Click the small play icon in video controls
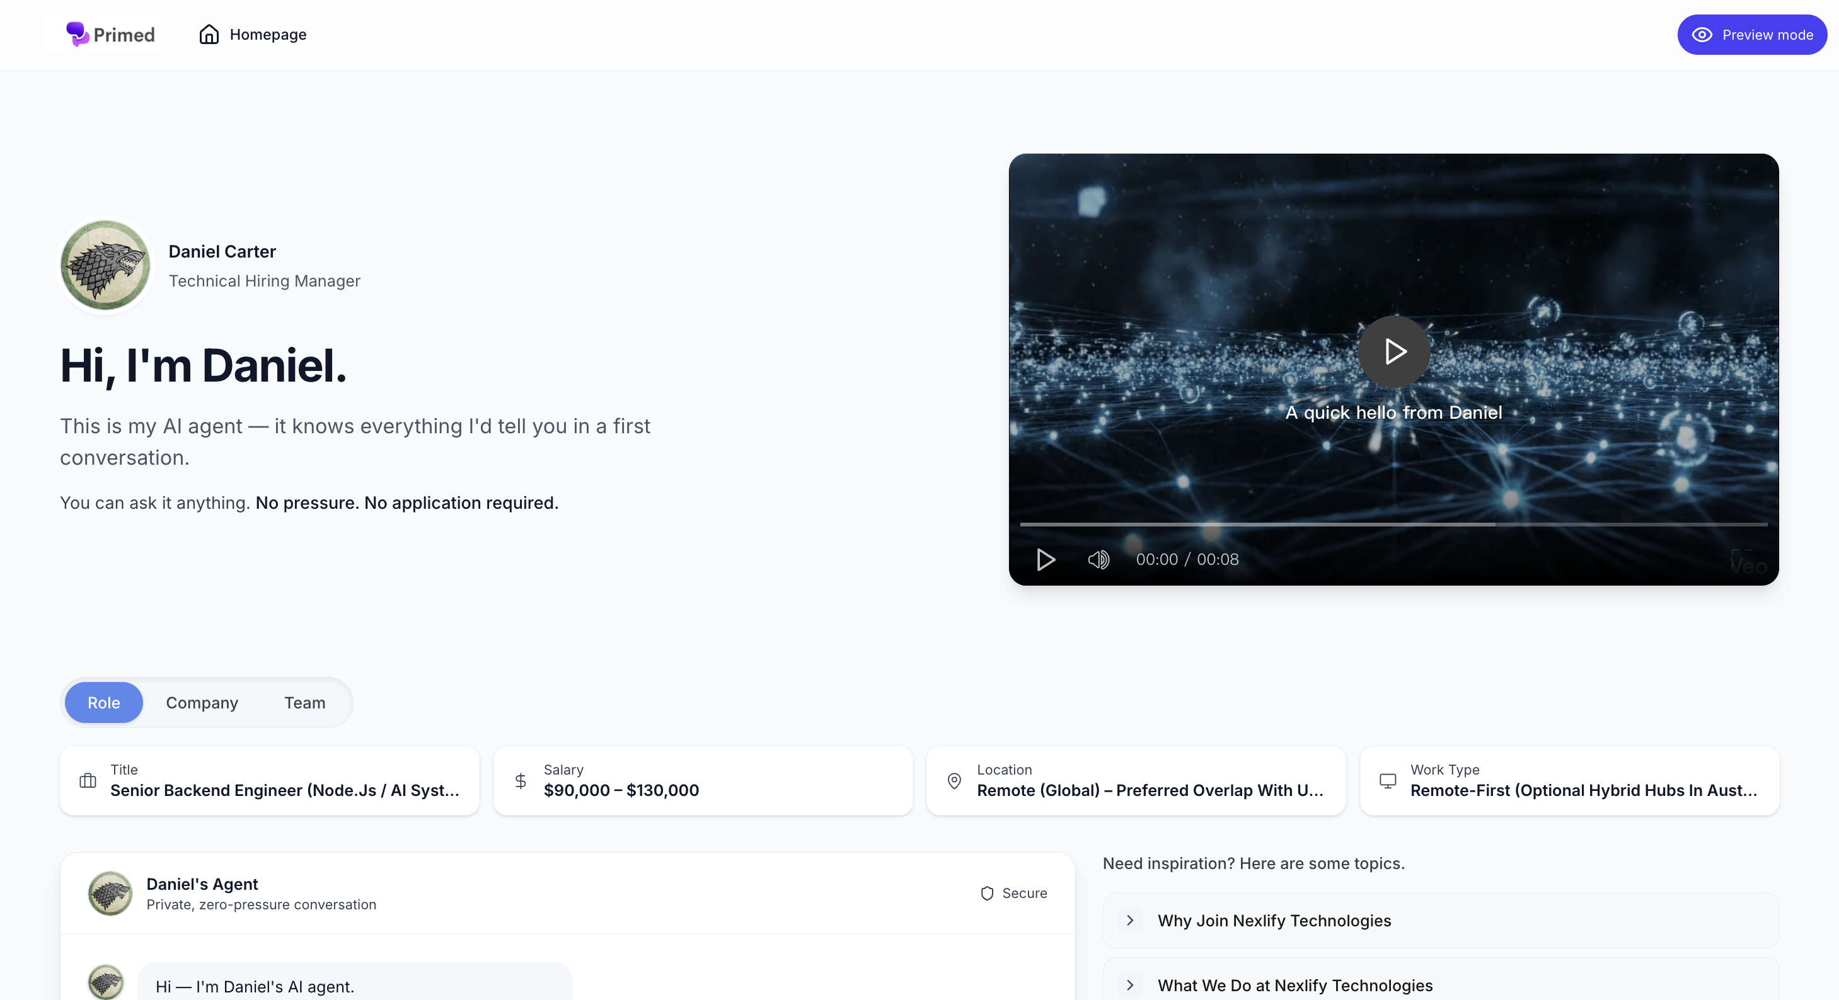Screen dimensions: 1839x1000 (x=1046, y=559)
